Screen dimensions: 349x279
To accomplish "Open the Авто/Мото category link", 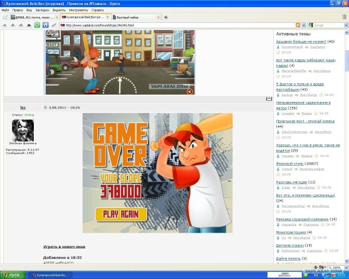I will coord(323,132).
